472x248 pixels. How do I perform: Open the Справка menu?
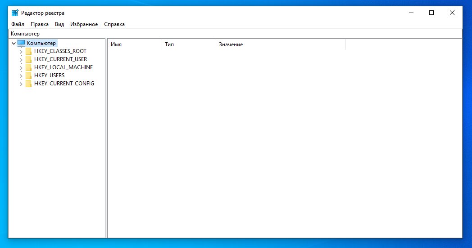(114, 24)
